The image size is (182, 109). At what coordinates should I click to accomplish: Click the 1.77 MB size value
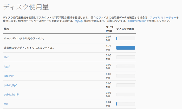click(108, 48)
